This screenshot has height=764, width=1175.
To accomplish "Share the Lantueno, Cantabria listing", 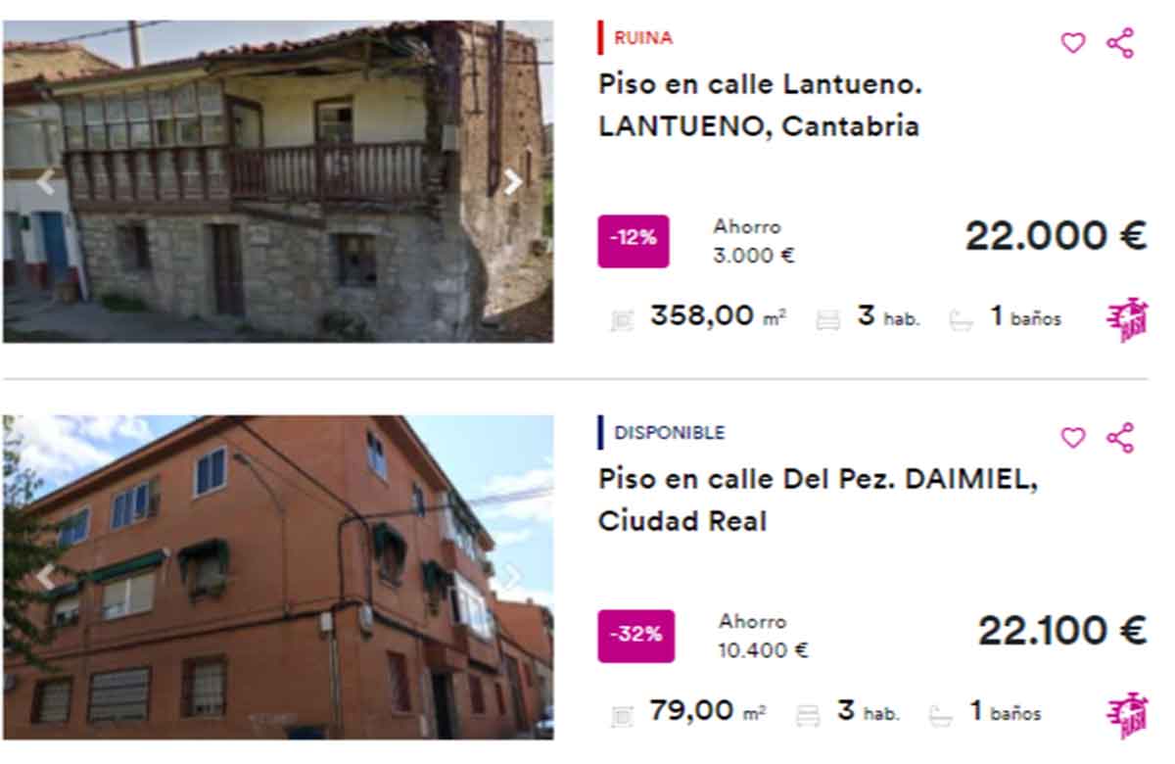I will (x=1120, y=43).
